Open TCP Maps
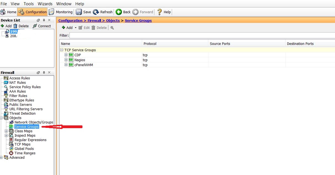 coord(22,144)
